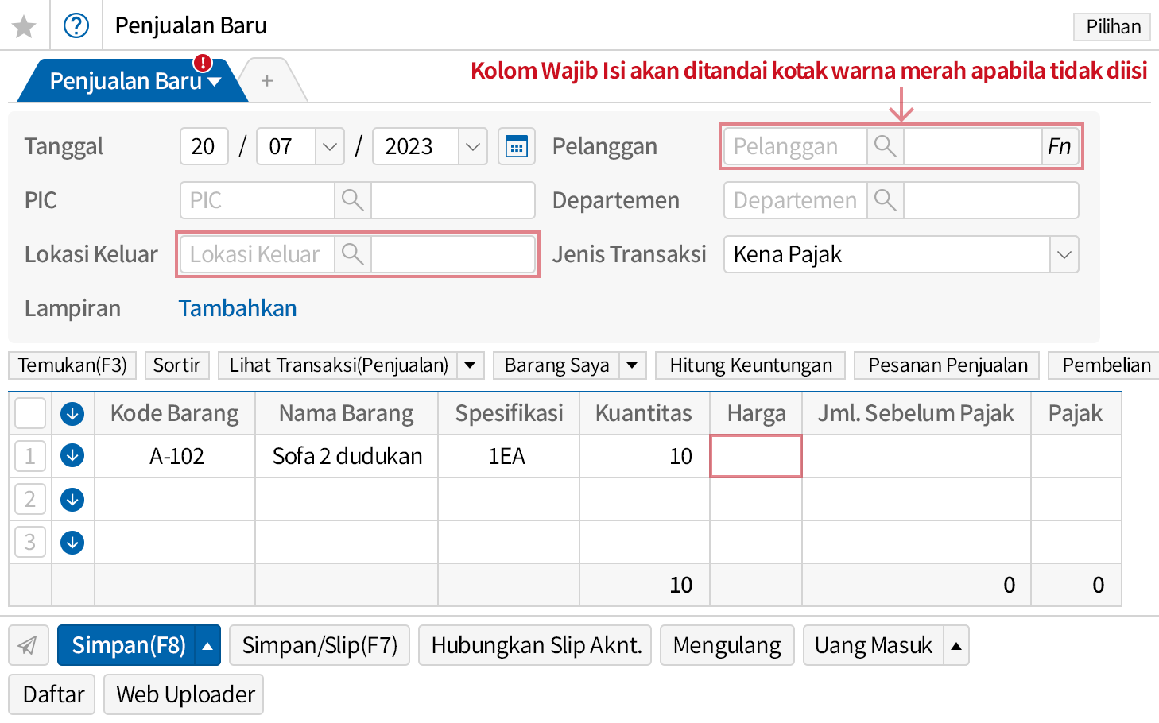This screenshot has height=723, width=1159.
Task: Click the Simpan(F8) button
Action: click(129, 645)
